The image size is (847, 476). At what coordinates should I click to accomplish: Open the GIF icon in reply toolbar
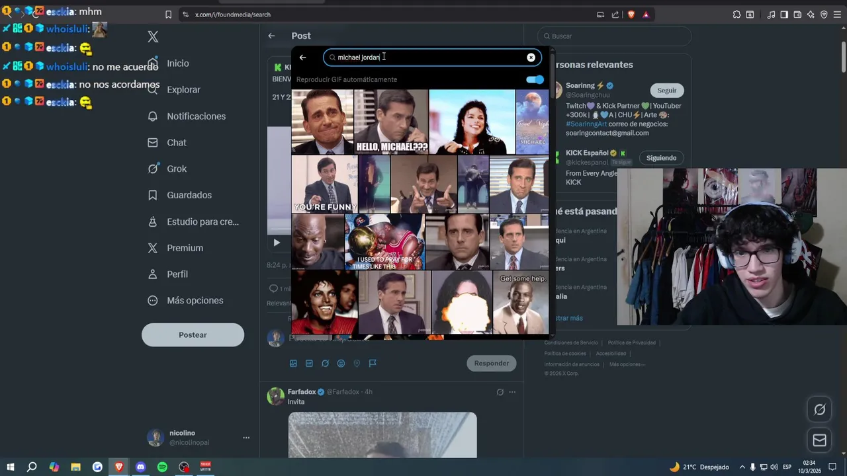click(x=309, y=363)
